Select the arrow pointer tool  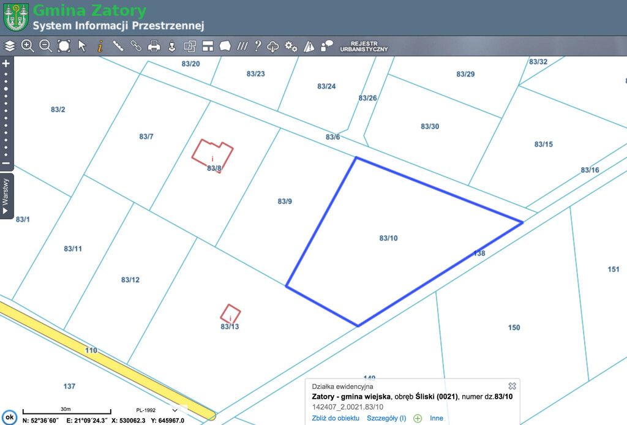(82, 47)
